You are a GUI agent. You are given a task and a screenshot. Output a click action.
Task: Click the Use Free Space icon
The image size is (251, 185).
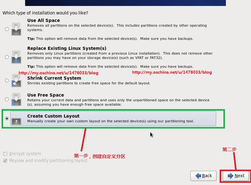tap(16, 99)
